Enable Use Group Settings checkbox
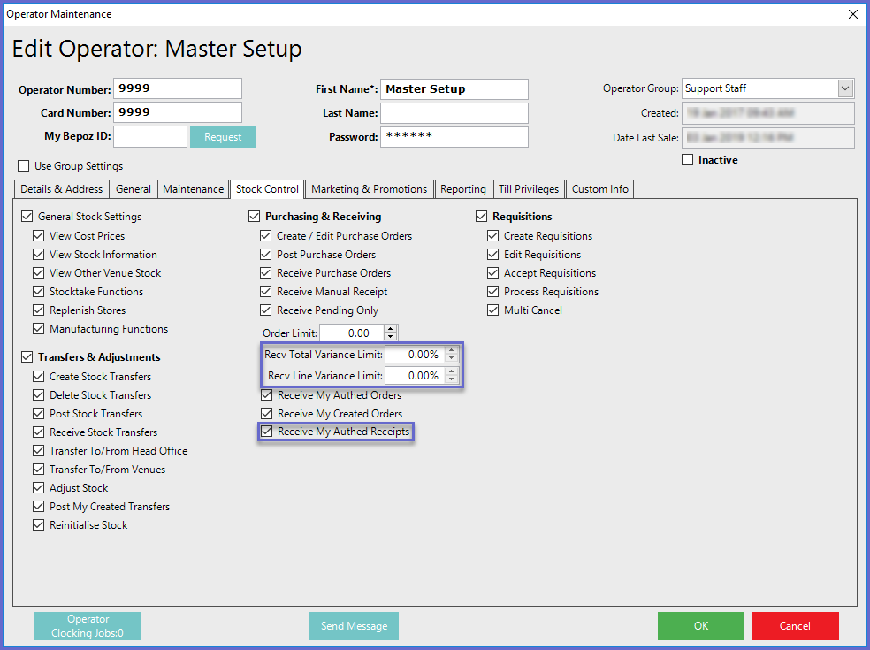Screen dimensions: 870x650 [x=24, y=166]
